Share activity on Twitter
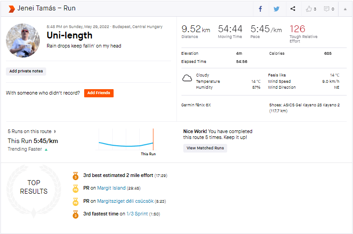Viewport: 353px width, 234px height. click(x=277, y=9)
